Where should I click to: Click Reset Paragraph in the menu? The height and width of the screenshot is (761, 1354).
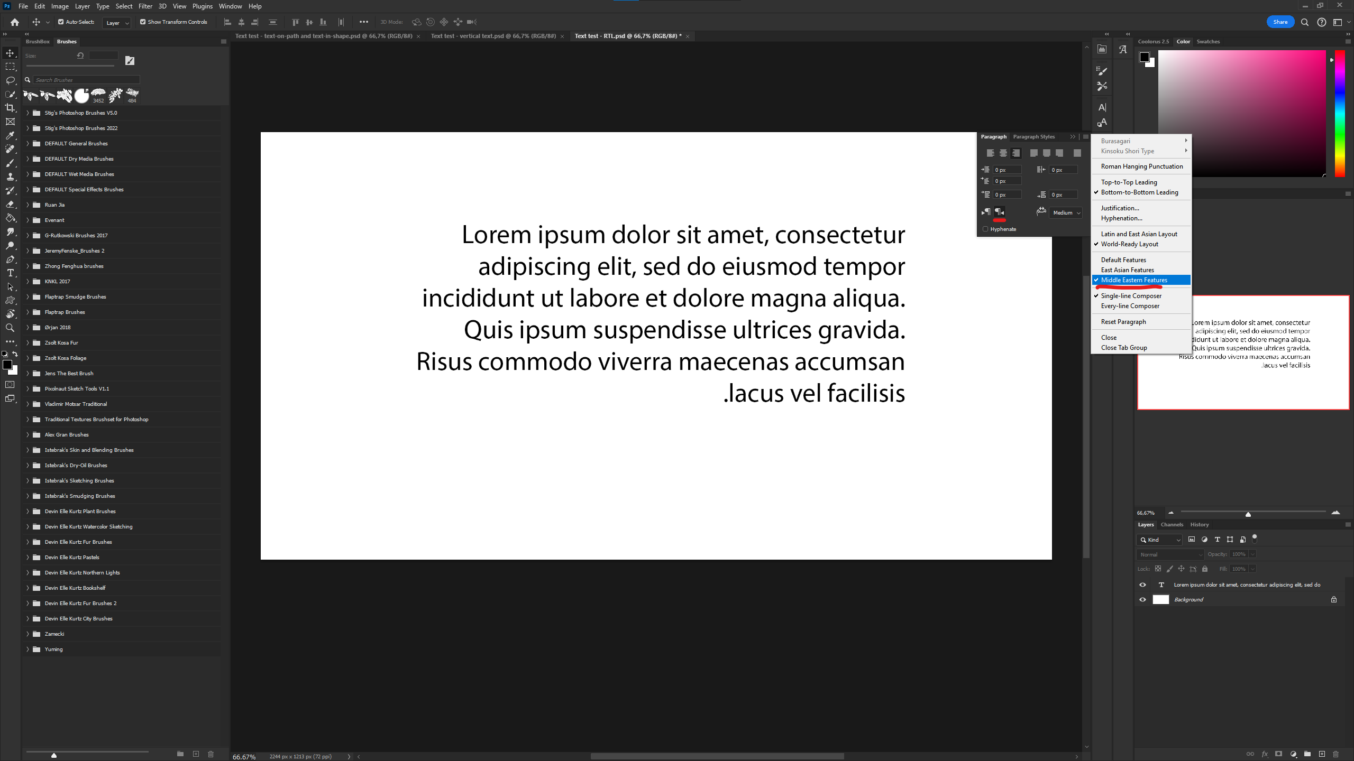[1123, 322]
